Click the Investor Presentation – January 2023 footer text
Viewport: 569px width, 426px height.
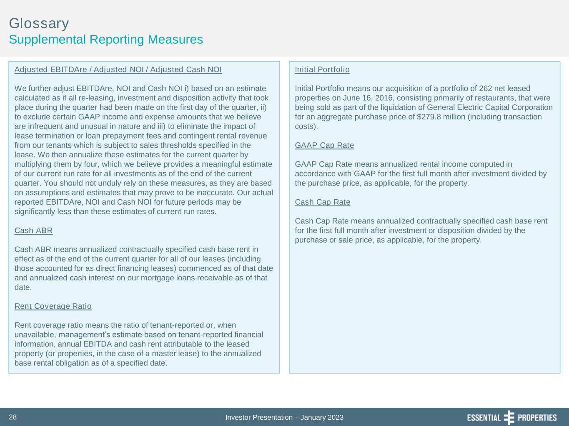(x=284, y=417)
